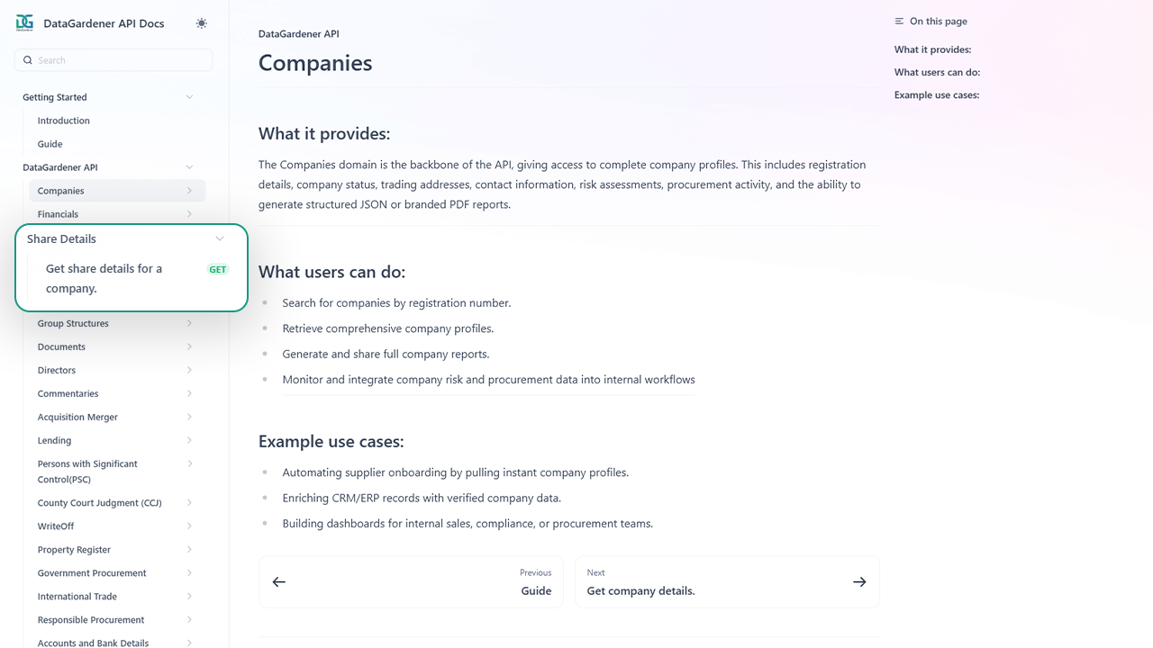
Task: Click the right arrow Next icon
Action: (859, 582)
